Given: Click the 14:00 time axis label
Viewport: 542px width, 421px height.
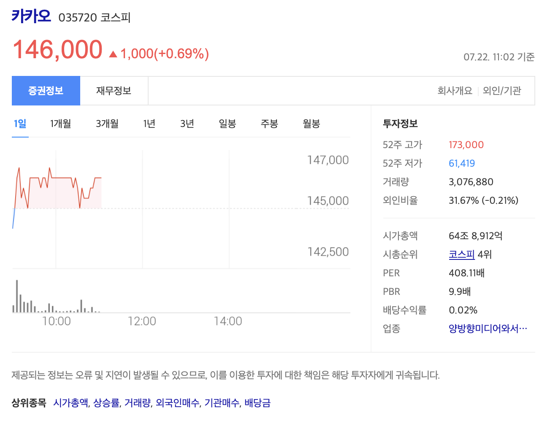Looking at the screenshot, I should click(228, 321).
